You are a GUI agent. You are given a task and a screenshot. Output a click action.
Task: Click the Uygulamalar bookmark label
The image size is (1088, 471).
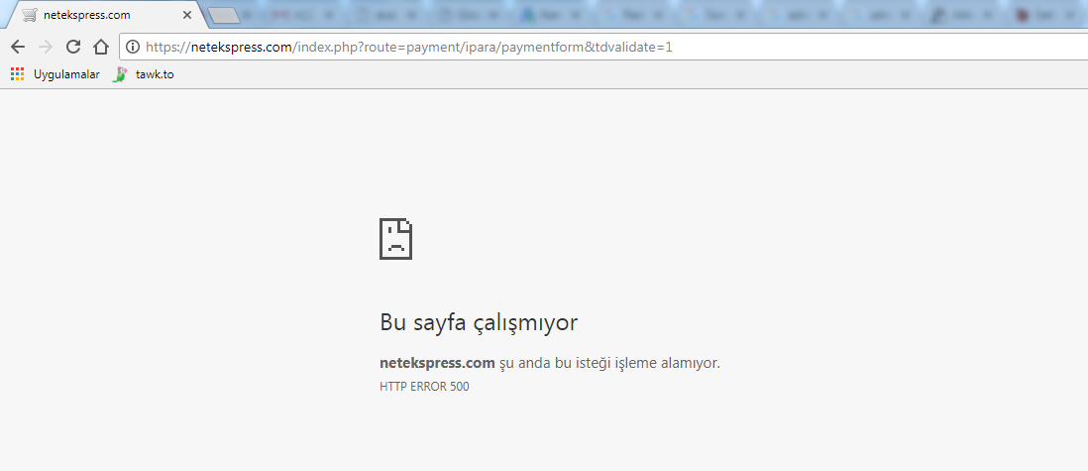pos(66,74)
